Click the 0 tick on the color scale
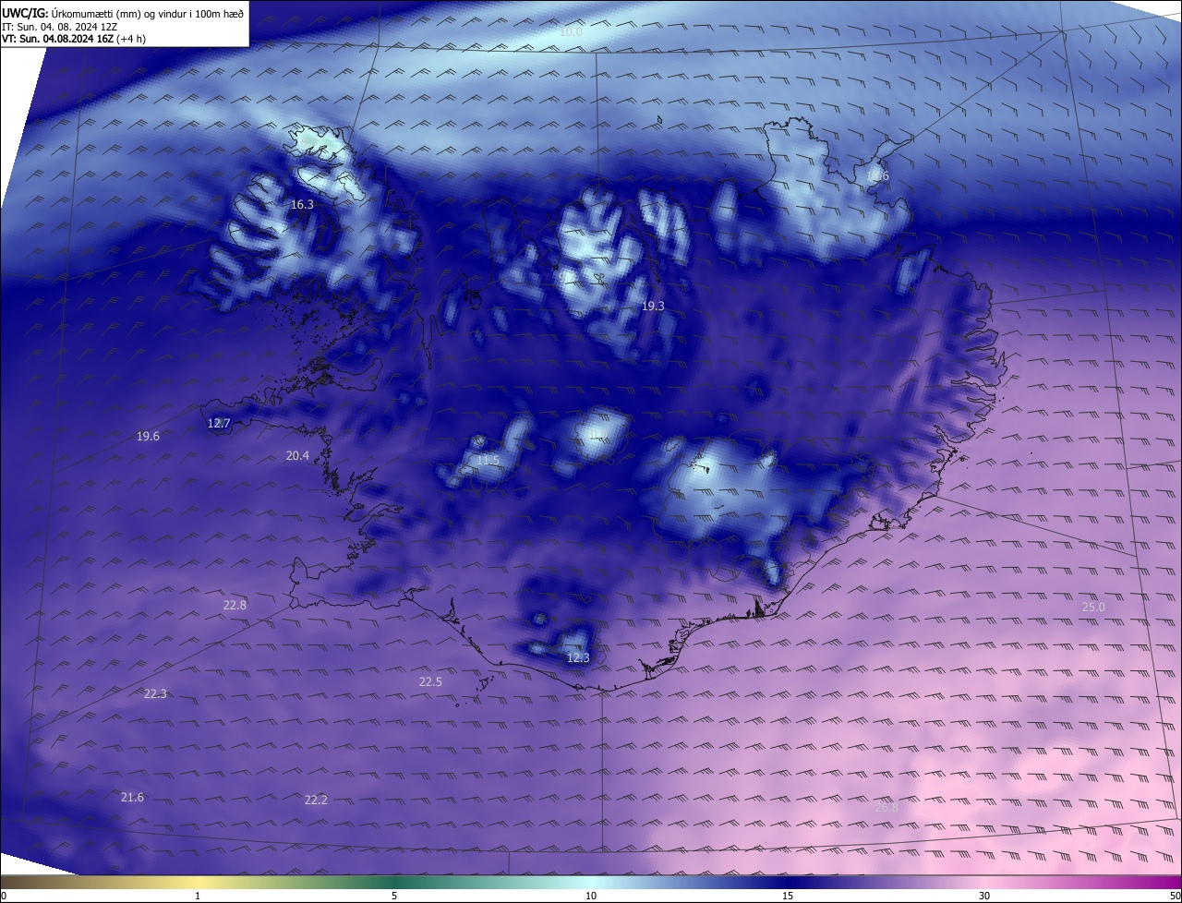Screen dimensions: 1182x903 [4, 896]
